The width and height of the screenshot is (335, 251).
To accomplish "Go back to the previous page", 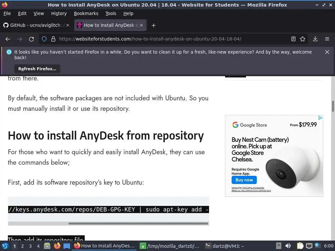I will (8, 39).
